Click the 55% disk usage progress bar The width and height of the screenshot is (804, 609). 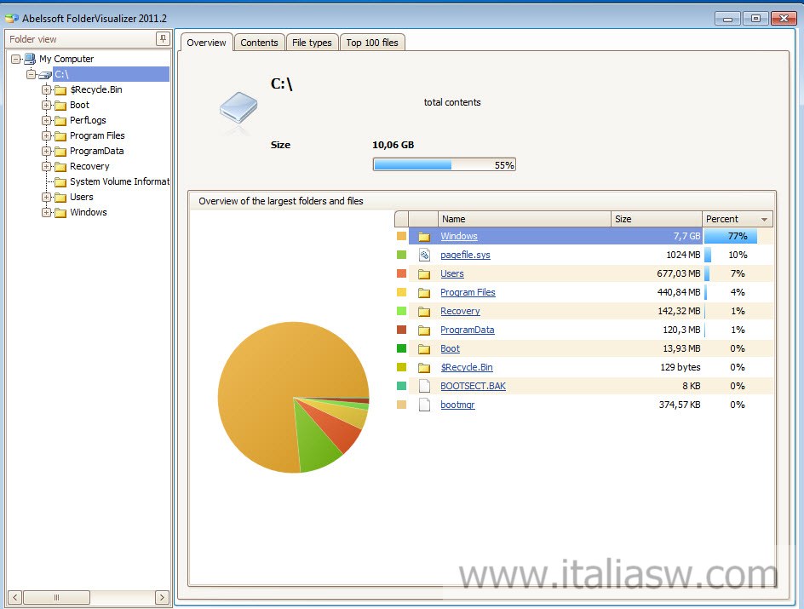pyautogui.click(x=444, y=164)
